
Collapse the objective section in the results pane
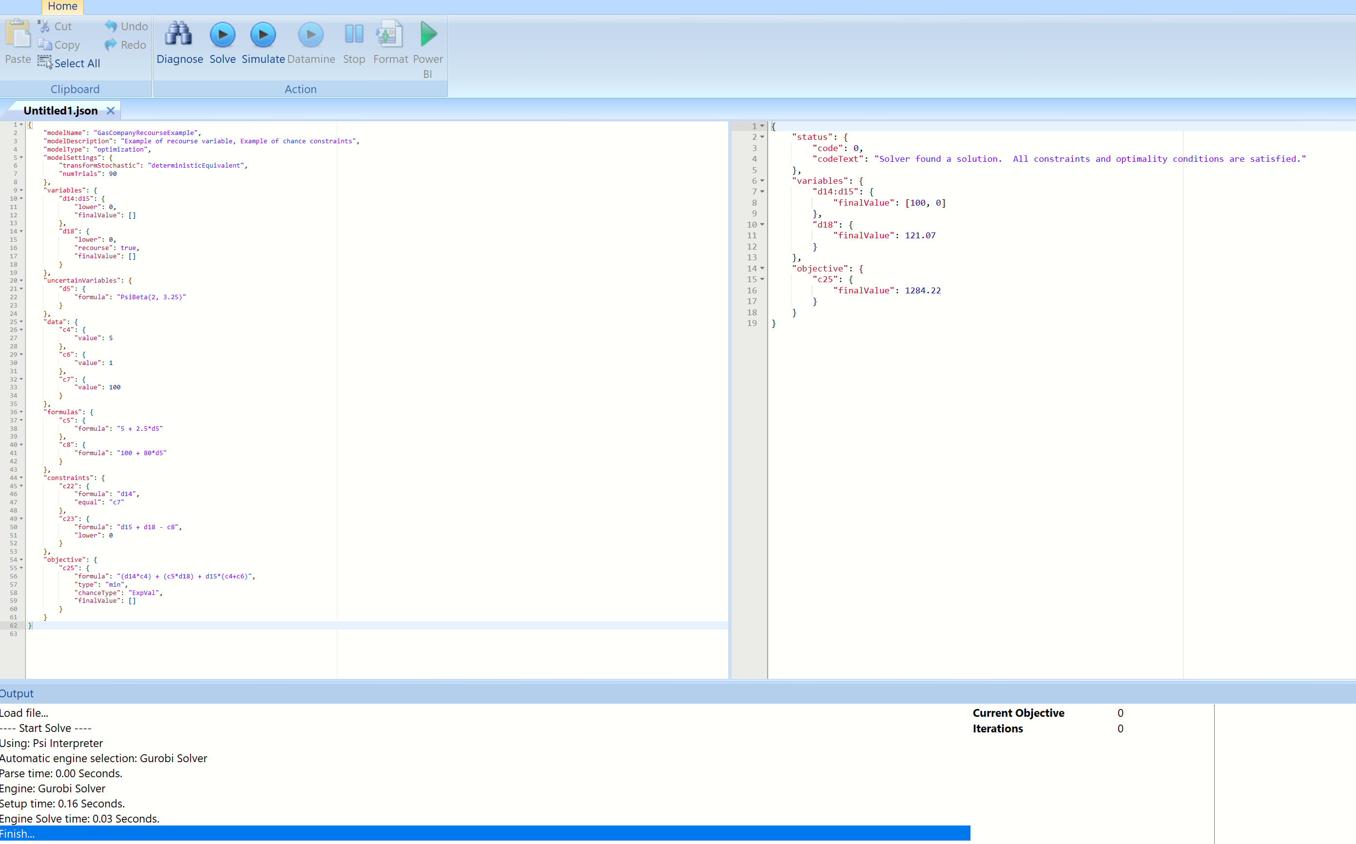tap(763, 269)
